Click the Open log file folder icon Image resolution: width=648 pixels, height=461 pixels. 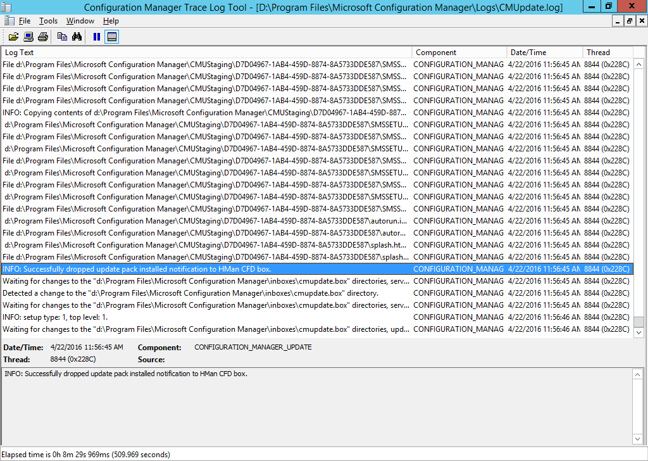(14, 37)
